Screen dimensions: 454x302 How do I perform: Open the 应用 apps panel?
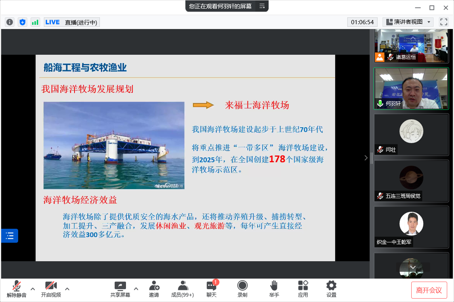click(x=303, y=289)
